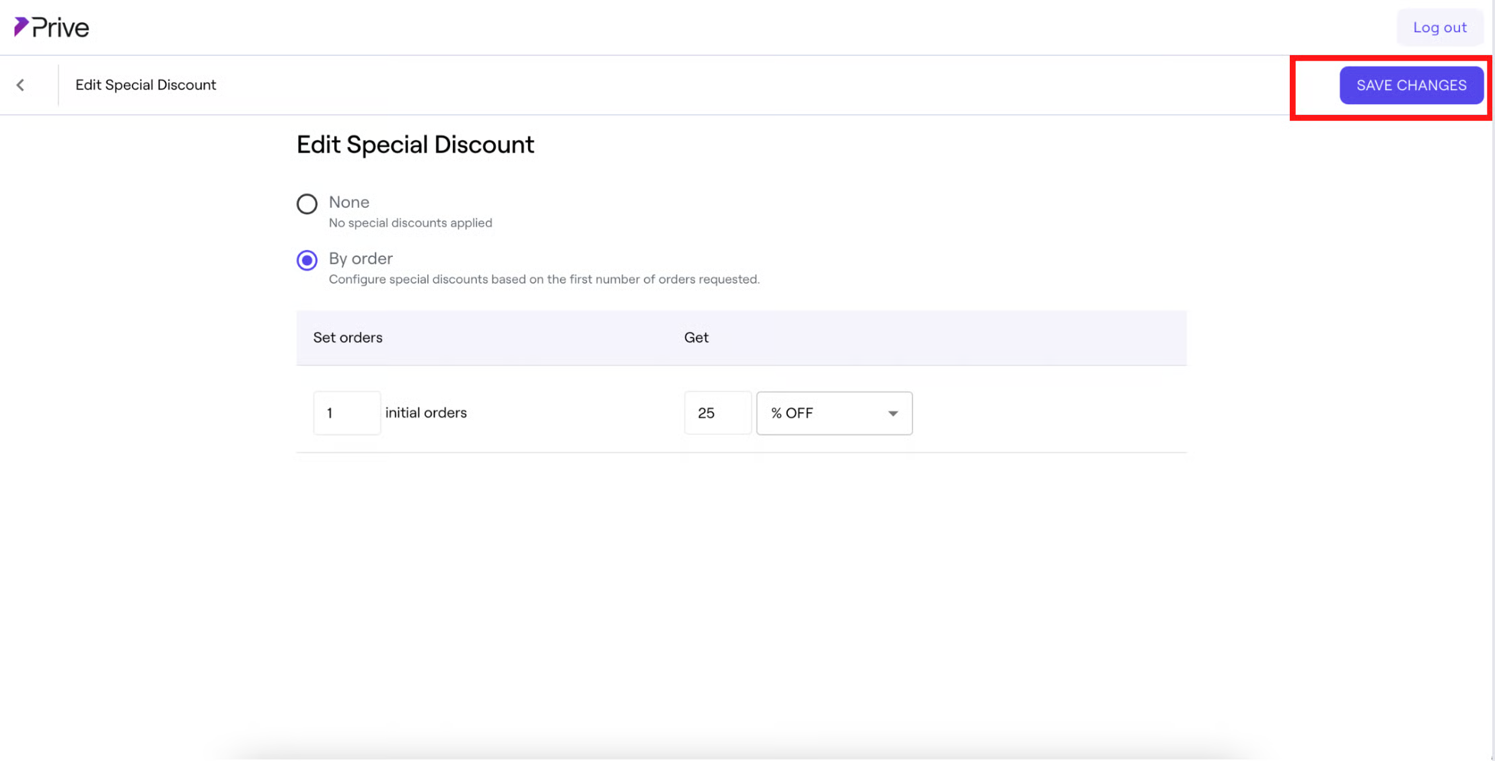Click the discount amount field showing 25
The height and width of the screenshot is (761, 1495).
click(717, 413)
